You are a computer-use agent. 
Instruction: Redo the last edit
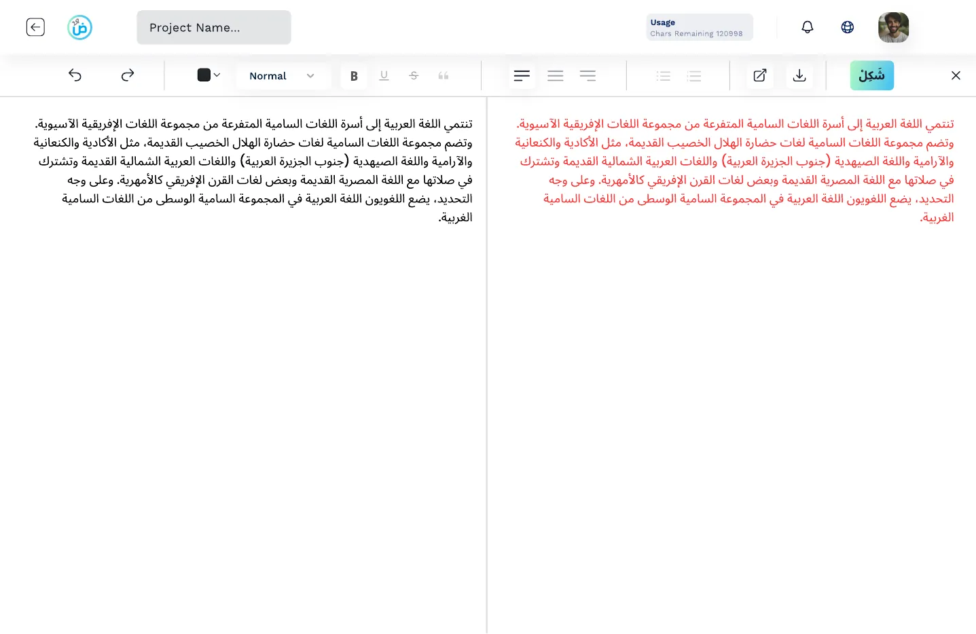pos(128,75)
